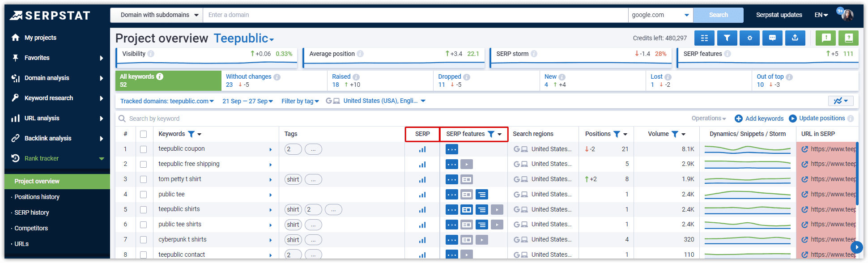868x263 pixels.
Task: Click the blue filter funnel toolbar button
Action: click(x=727, y=38)
